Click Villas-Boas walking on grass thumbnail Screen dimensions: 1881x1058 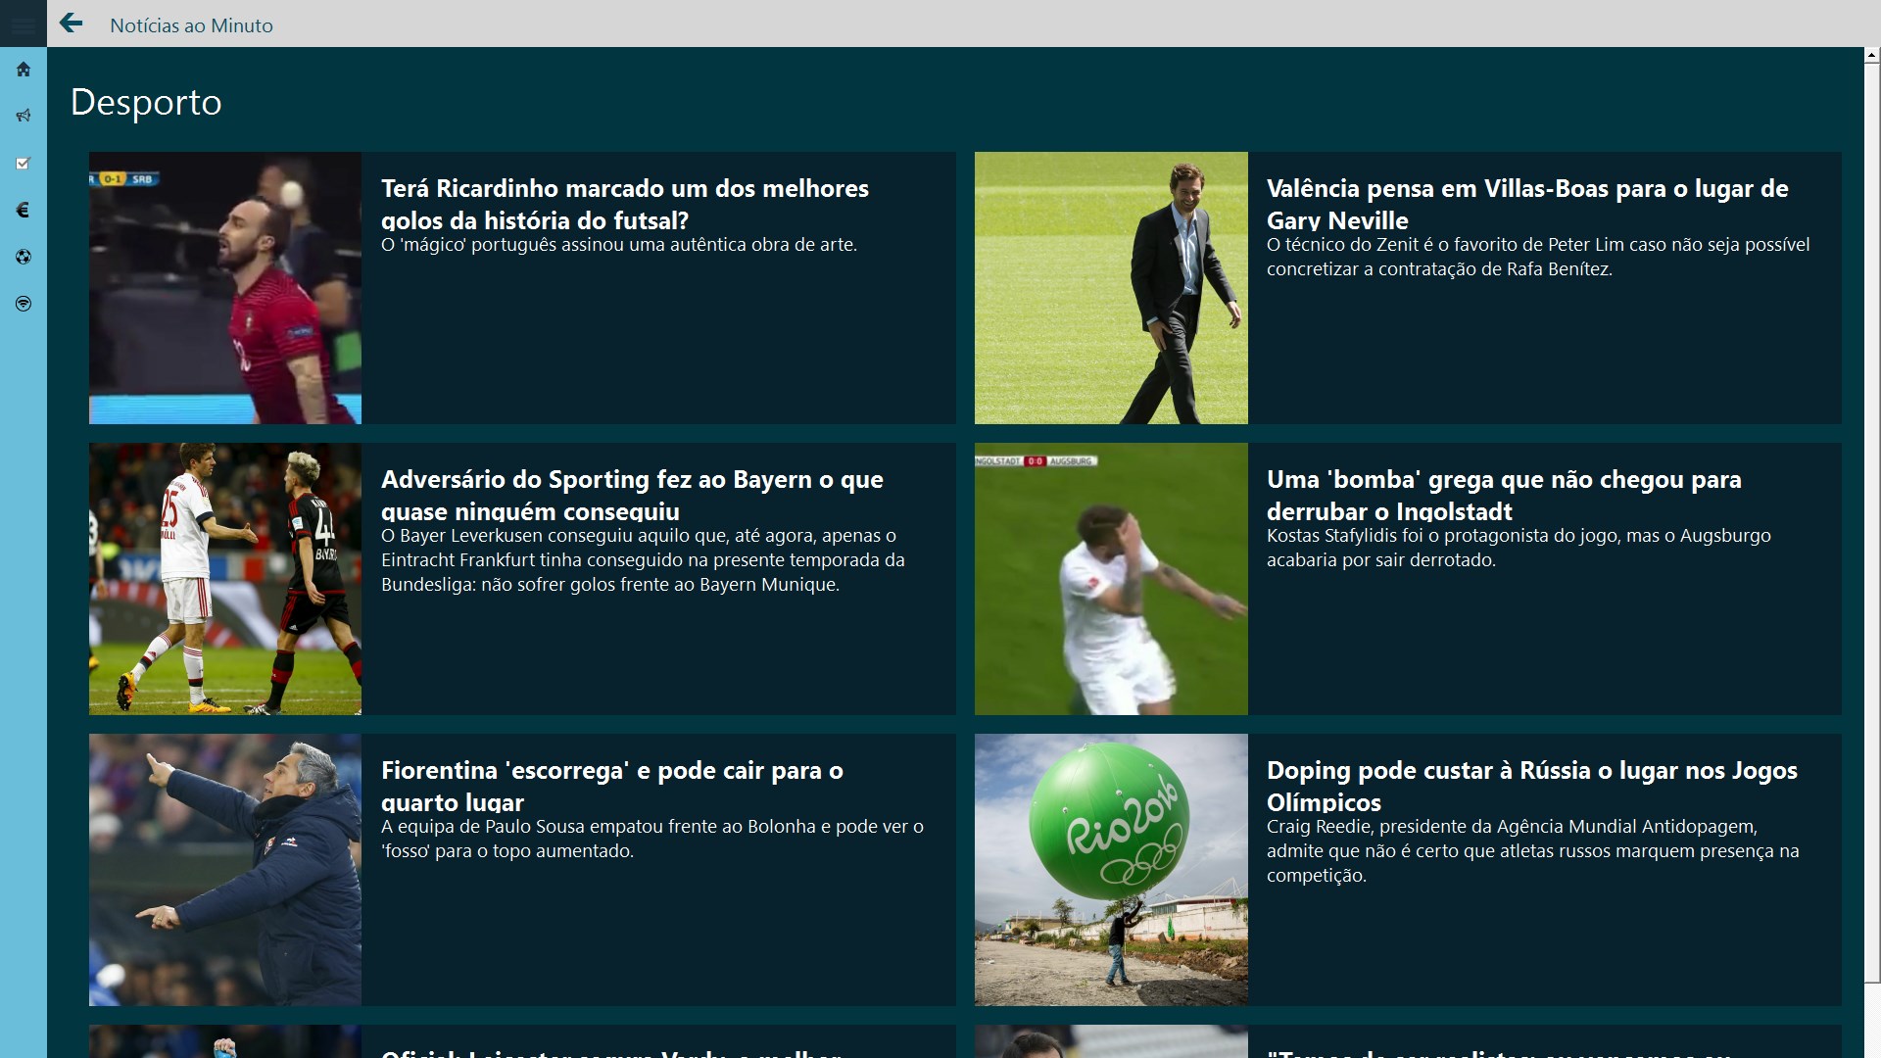1111,288
